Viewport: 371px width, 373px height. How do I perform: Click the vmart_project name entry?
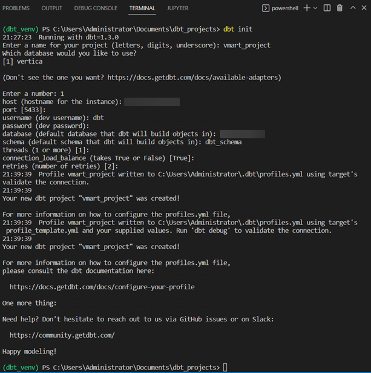click(247, 45)
